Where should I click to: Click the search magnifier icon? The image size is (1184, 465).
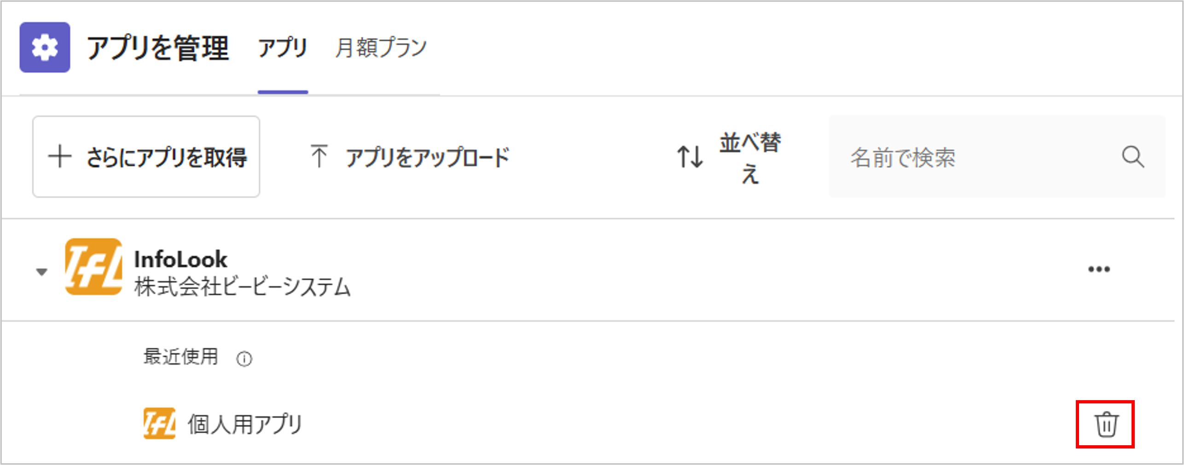[1132, 157]
